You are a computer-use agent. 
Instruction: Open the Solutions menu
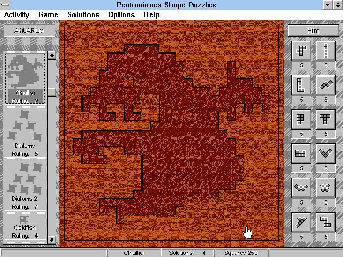83,15
